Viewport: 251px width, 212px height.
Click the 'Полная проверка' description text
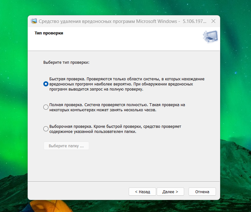[x=117, y=107]
